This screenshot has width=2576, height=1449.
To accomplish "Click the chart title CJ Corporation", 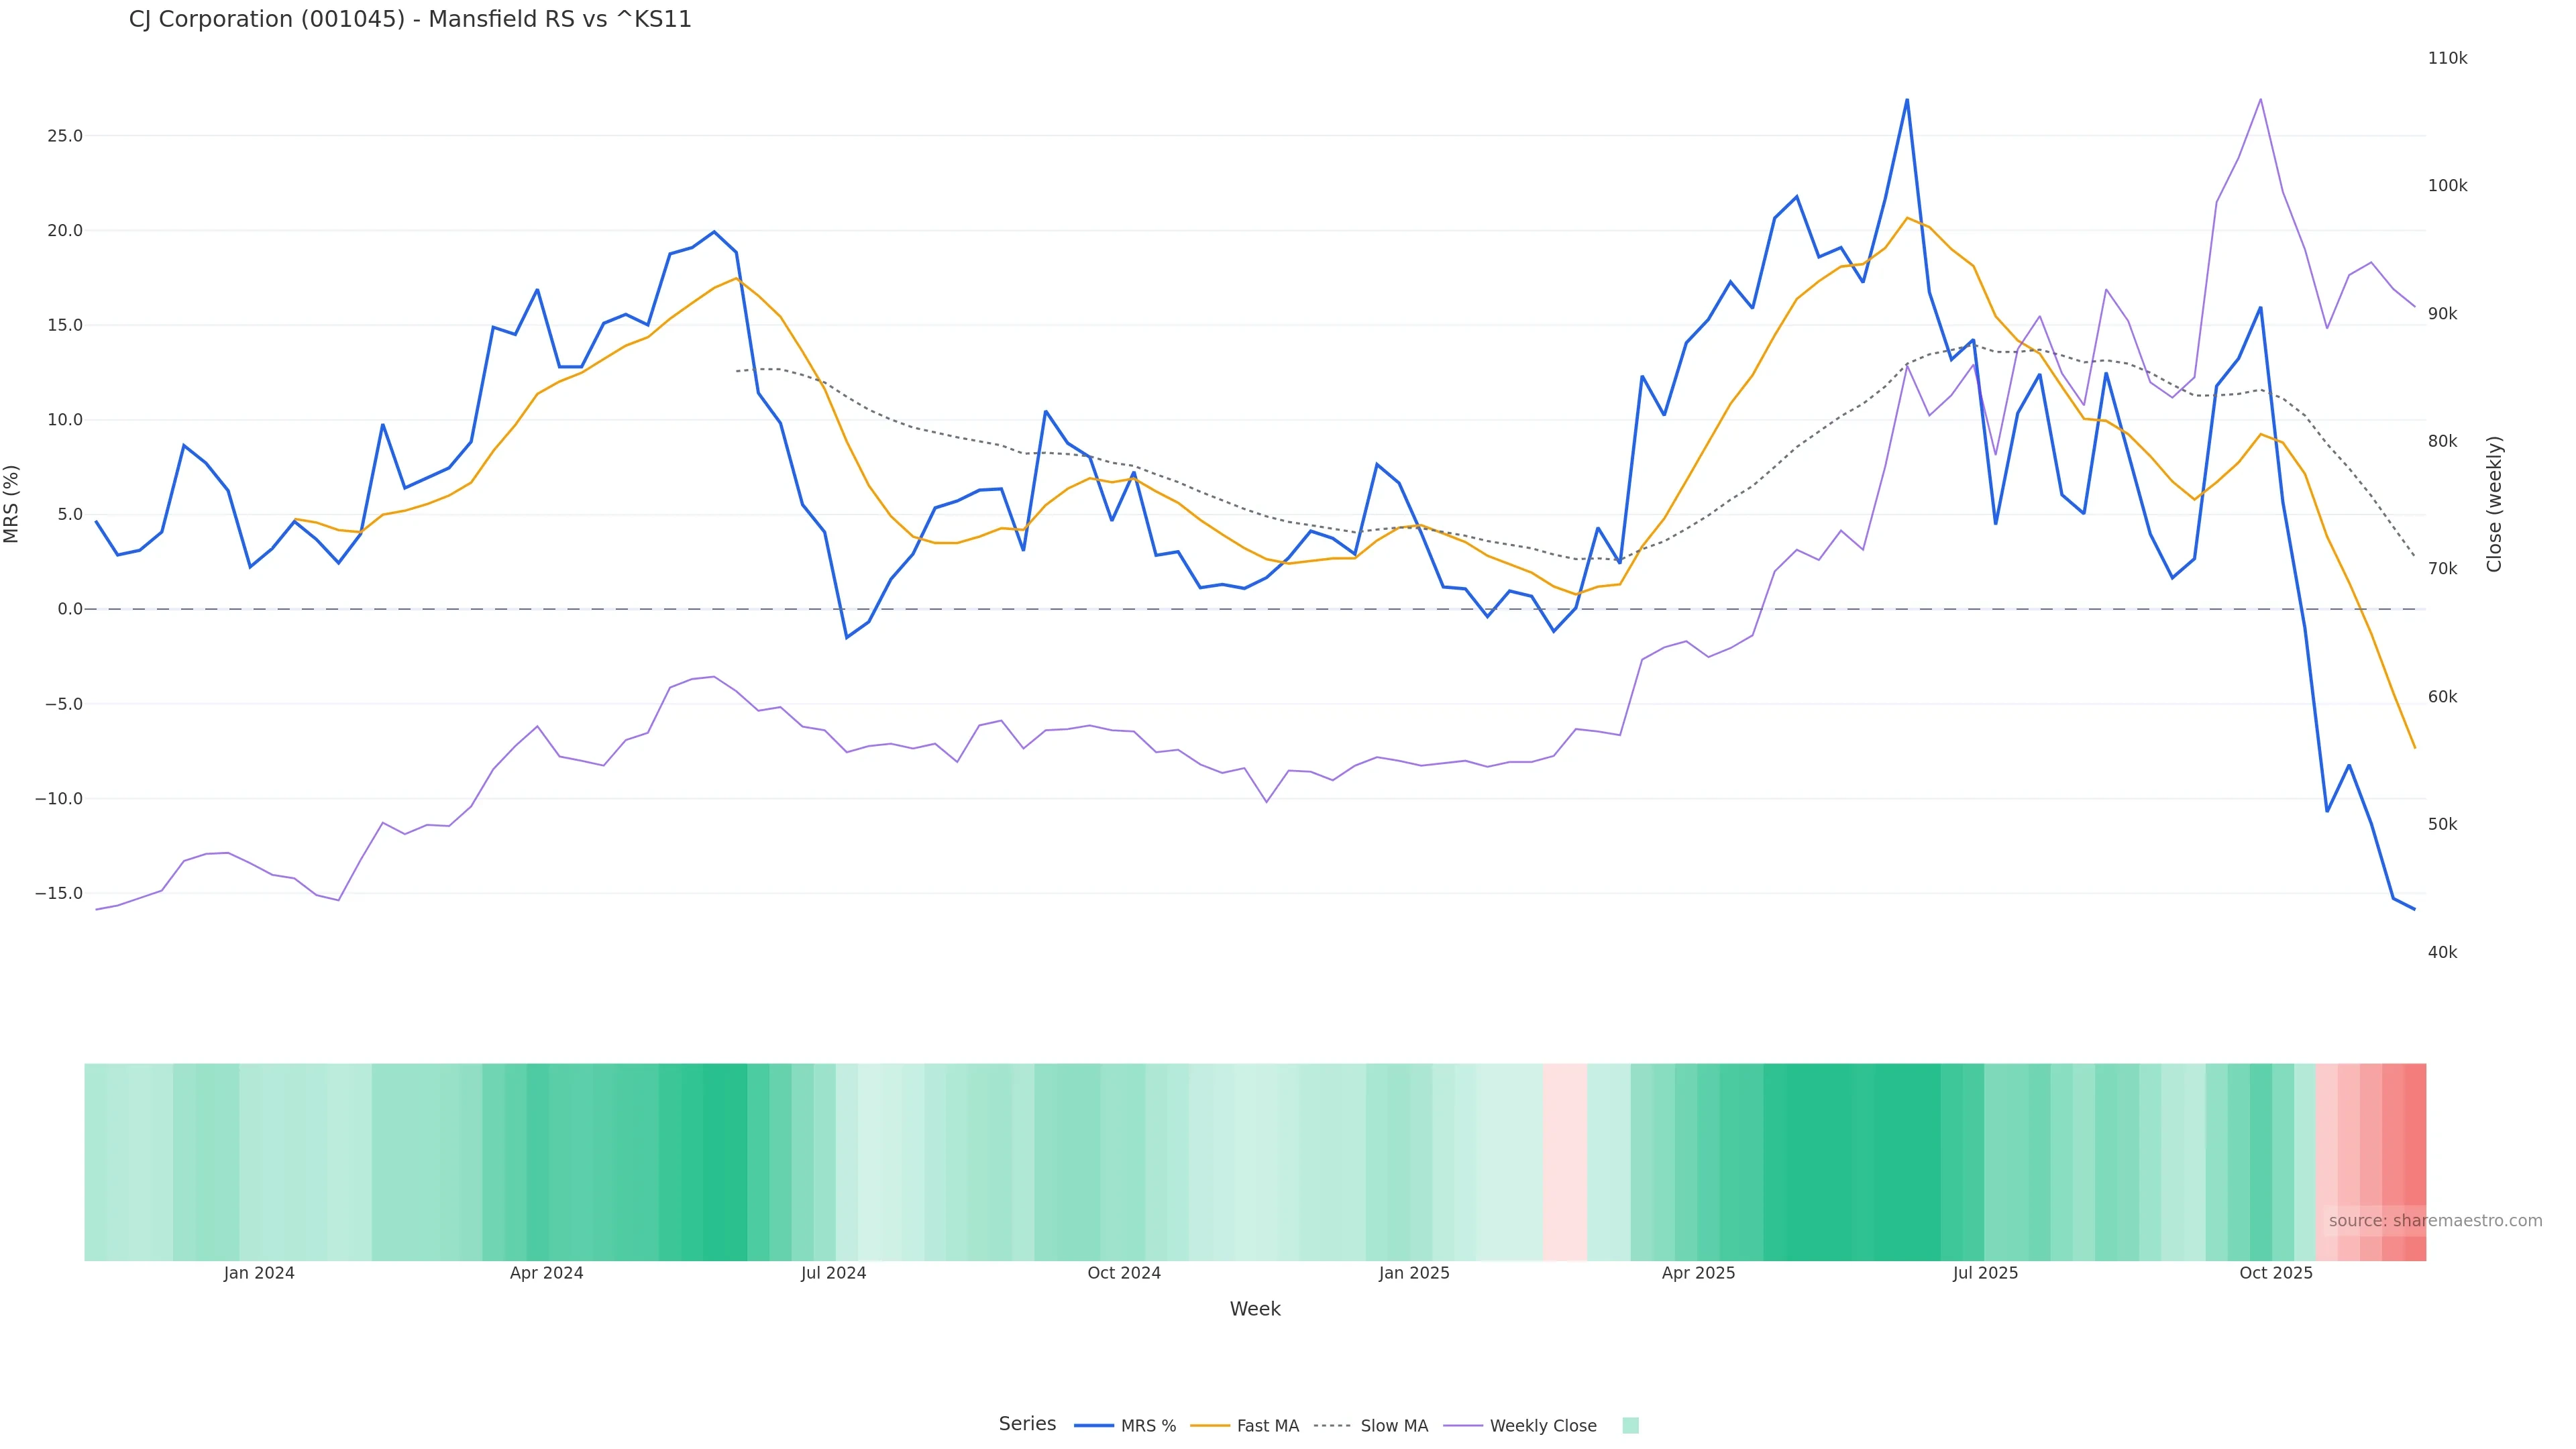I will coord(410,20).
